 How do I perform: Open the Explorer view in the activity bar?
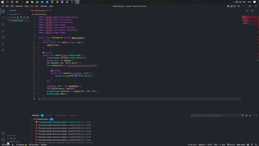tap(3, 11)
